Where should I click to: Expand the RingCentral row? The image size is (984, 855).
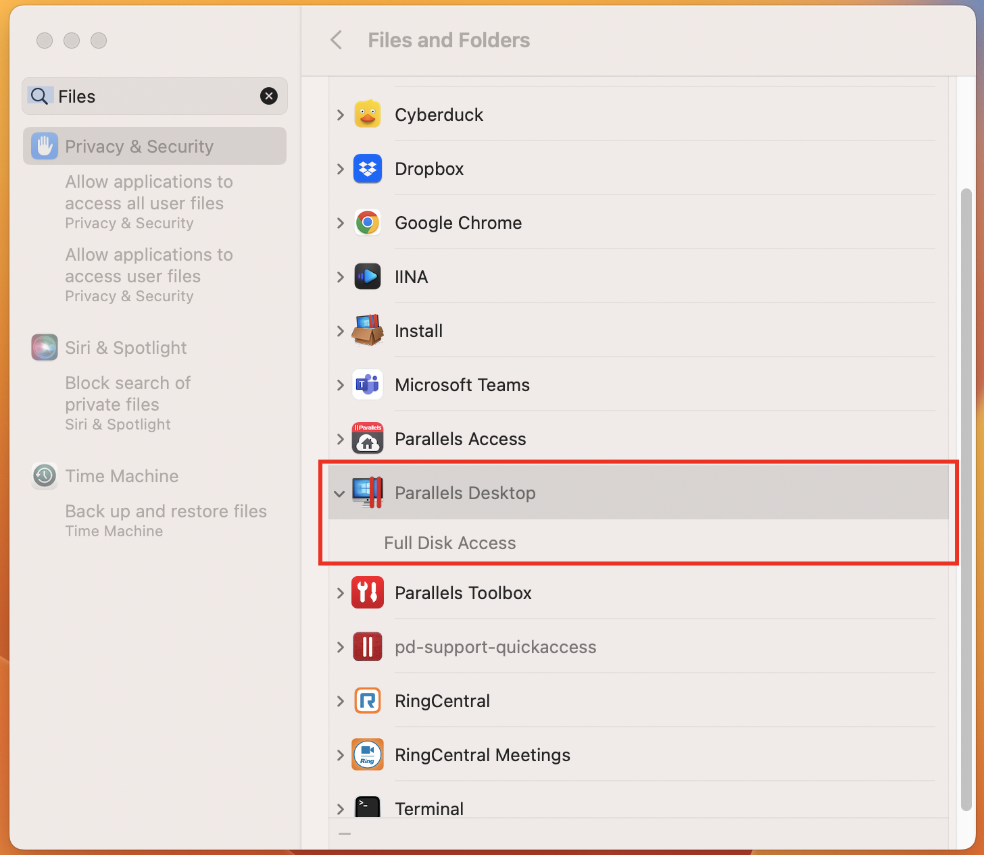(340, 701)
